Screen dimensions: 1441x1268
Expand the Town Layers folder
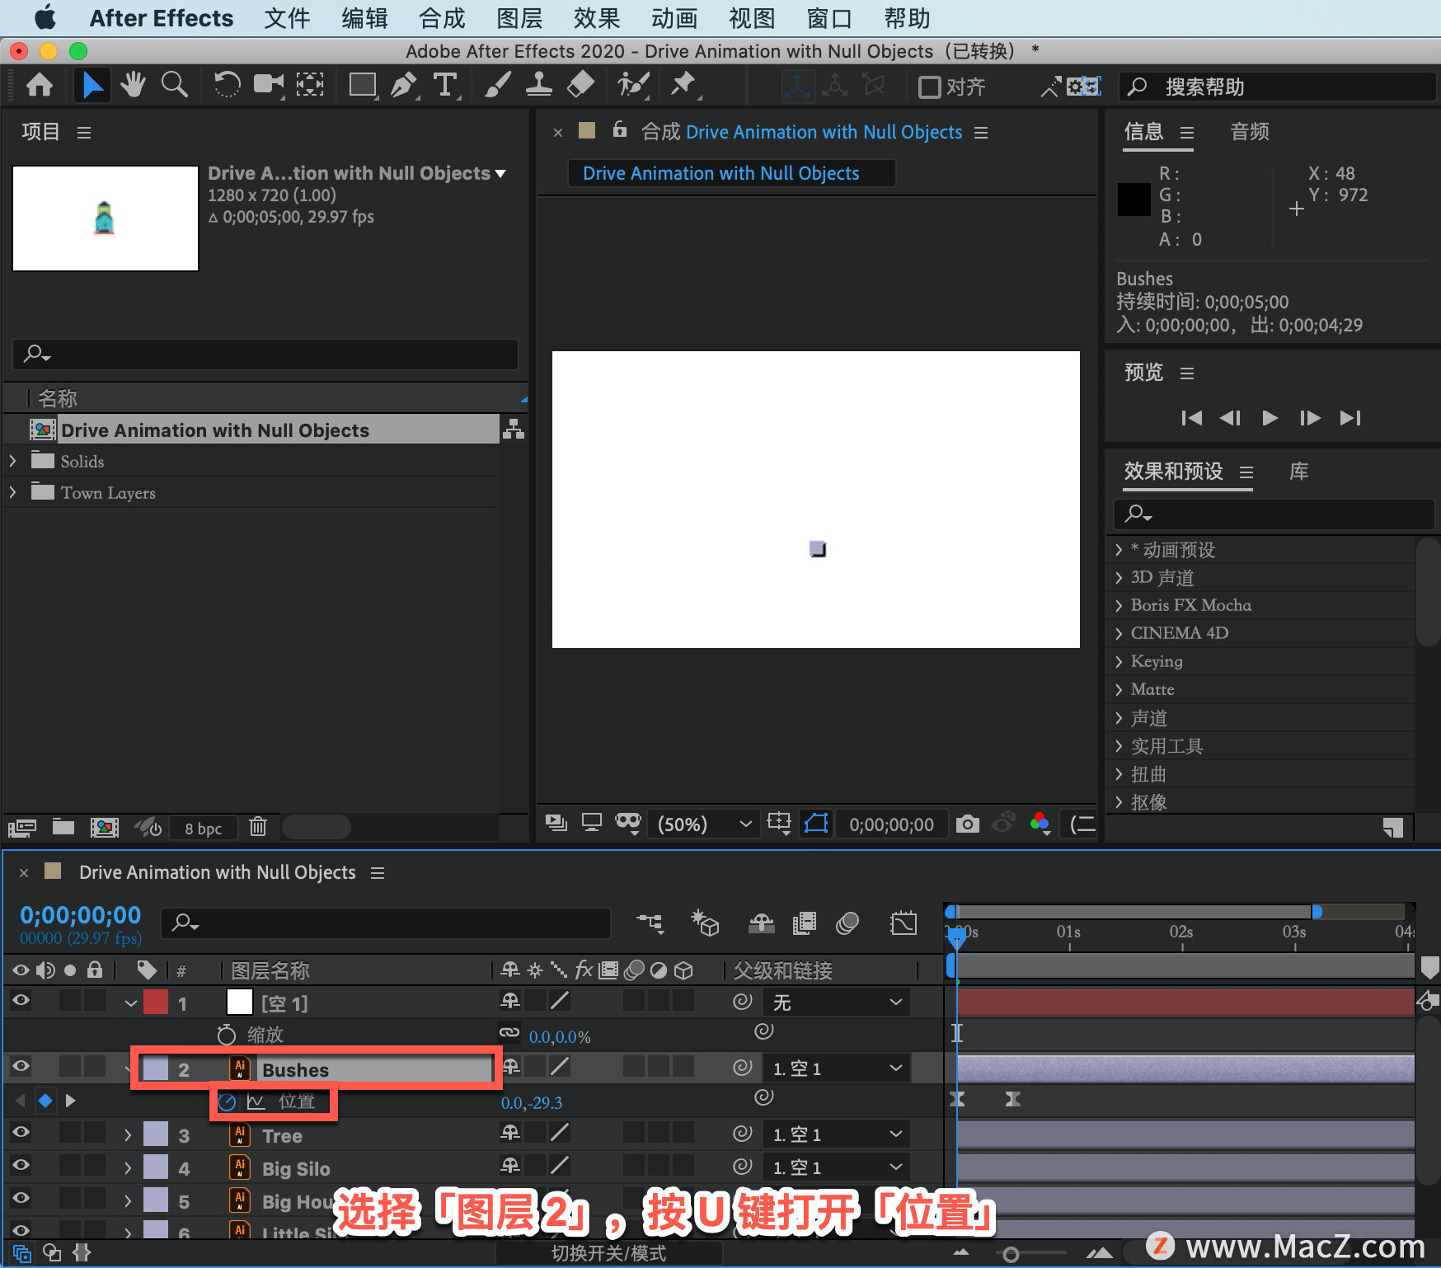point(12,492)
